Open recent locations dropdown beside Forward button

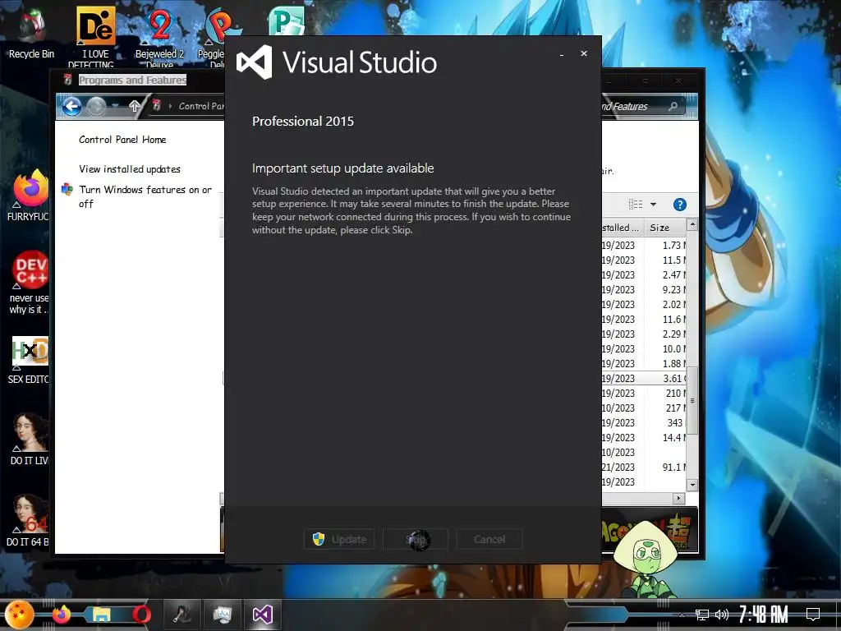pos(115,106)
